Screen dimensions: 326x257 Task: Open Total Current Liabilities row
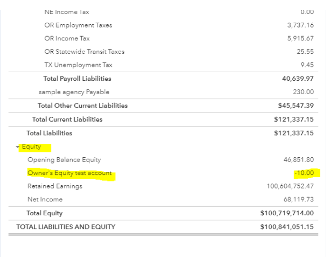click(x=163, y=119)
